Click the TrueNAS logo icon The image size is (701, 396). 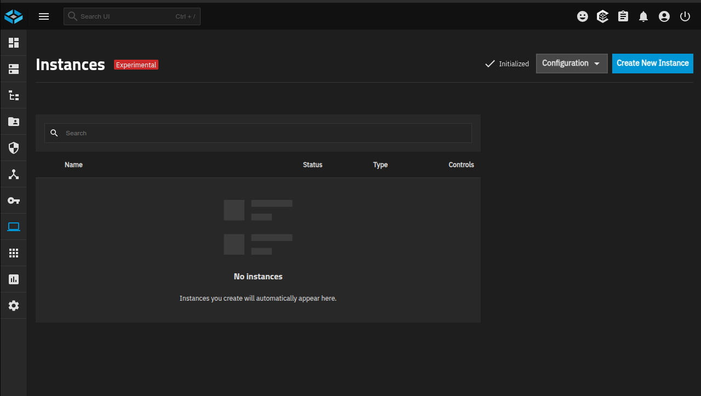(13, 16)
